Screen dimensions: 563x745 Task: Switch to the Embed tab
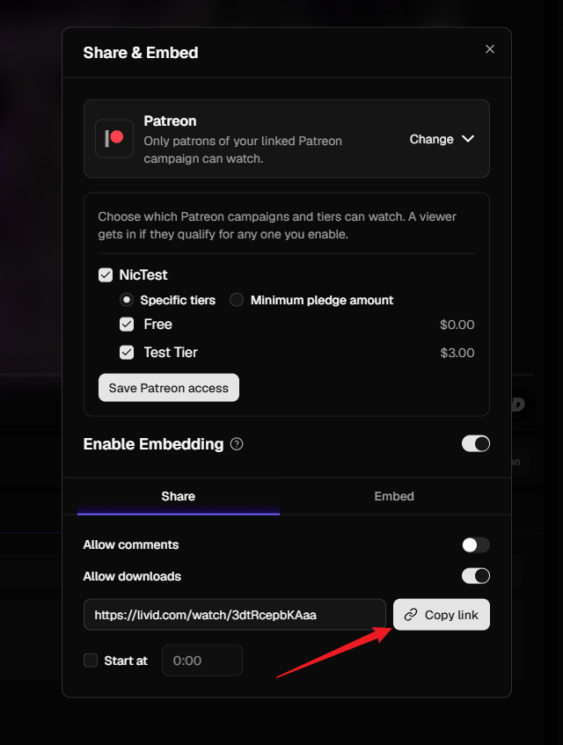(x=394, y=496)
